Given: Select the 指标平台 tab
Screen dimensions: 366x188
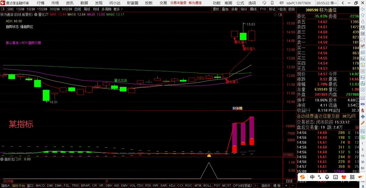Looking at the screenshot, I should tap(19, 186).
